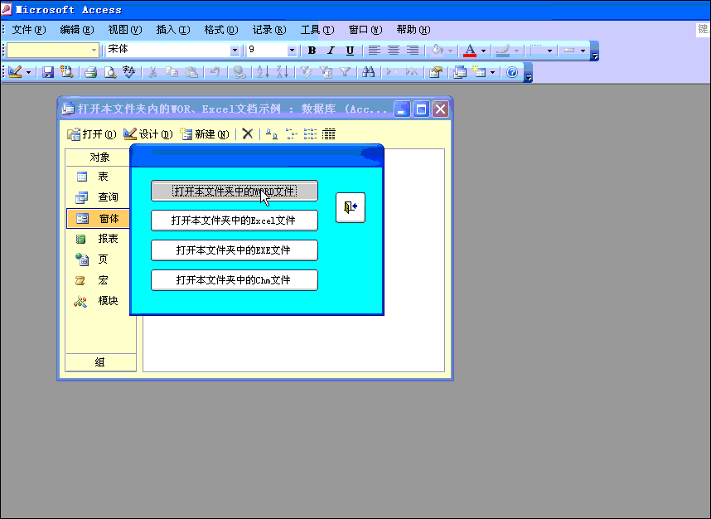Toggle Underline formatting

350,51
